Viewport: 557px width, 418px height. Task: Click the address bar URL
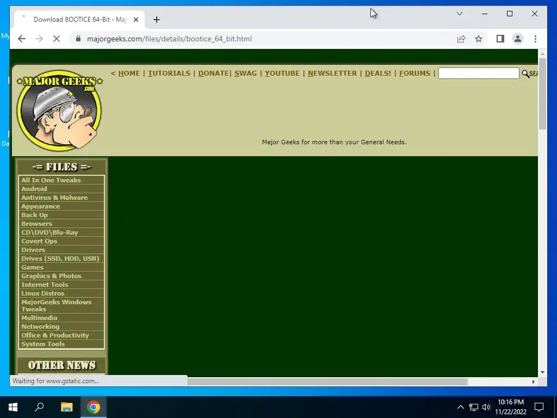tap(169, 39)
